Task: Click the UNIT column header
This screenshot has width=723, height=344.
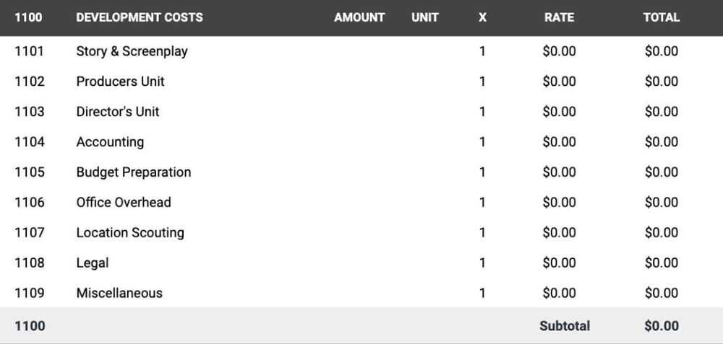Action: (425, 17)
